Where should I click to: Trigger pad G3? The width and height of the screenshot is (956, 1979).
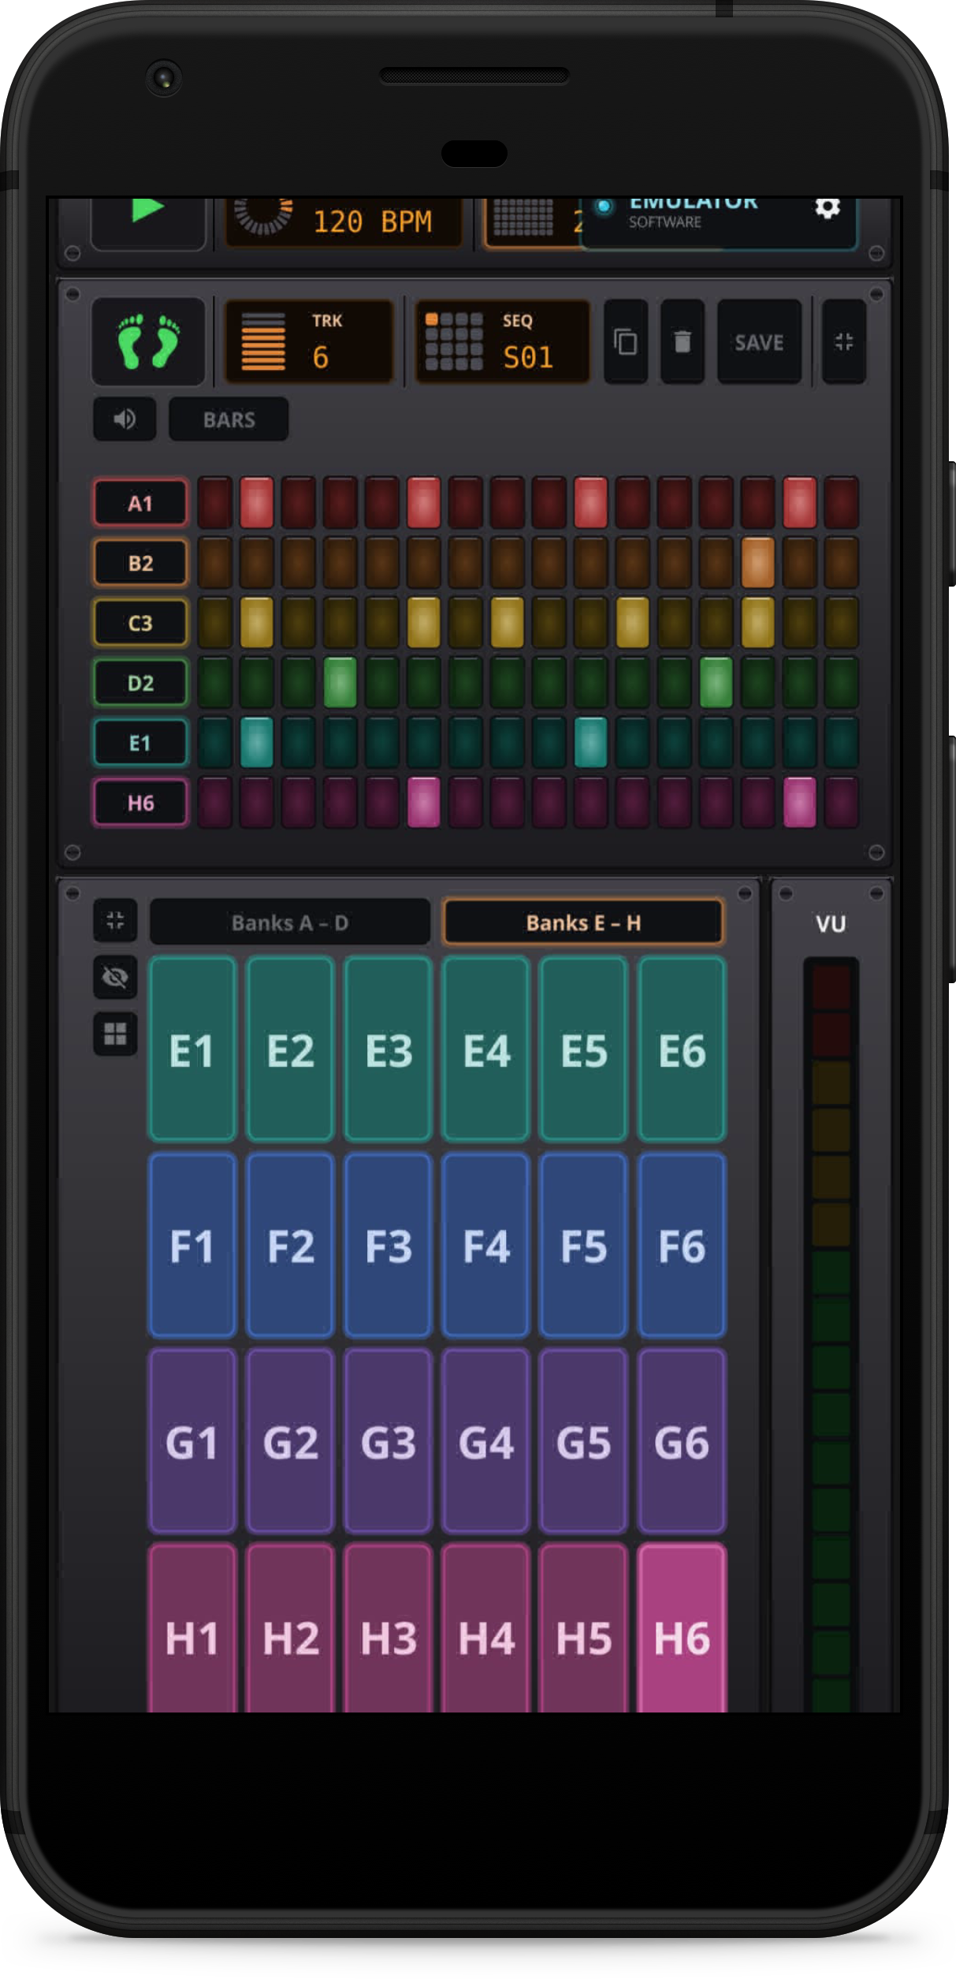coord(388,1440)
